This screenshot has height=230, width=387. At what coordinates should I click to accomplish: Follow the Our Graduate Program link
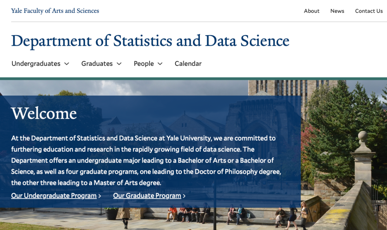[147, 196]
